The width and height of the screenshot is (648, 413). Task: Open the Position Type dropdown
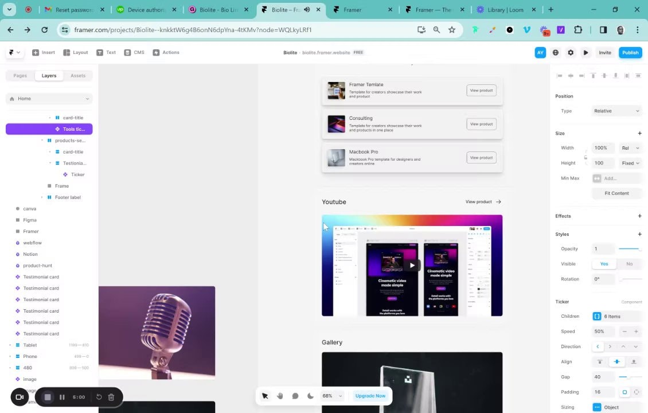(x=616, y=111)
